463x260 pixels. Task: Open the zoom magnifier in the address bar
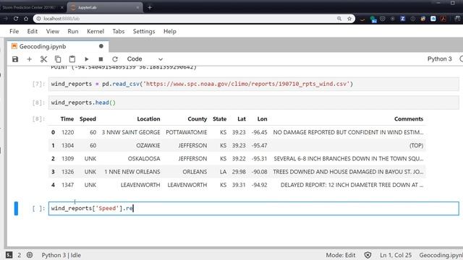339,19
